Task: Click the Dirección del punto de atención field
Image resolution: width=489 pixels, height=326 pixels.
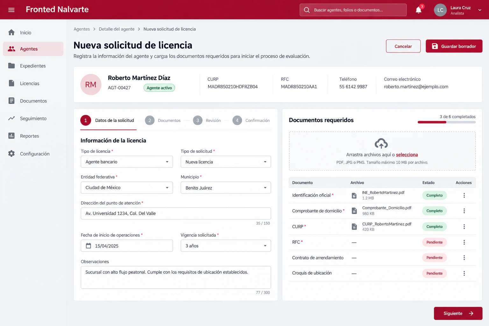Action: pyautogui.click(x=176, y=213)
